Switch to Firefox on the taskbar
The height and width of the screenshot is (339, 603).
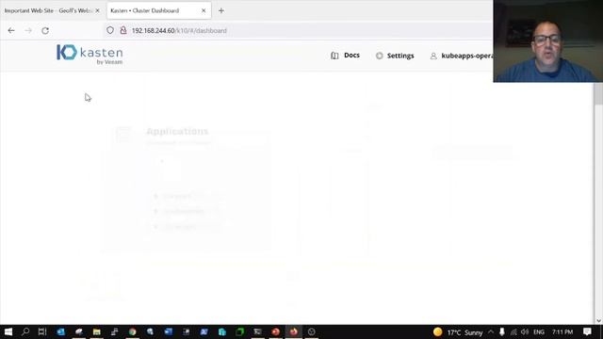click(x=293, y=331)
